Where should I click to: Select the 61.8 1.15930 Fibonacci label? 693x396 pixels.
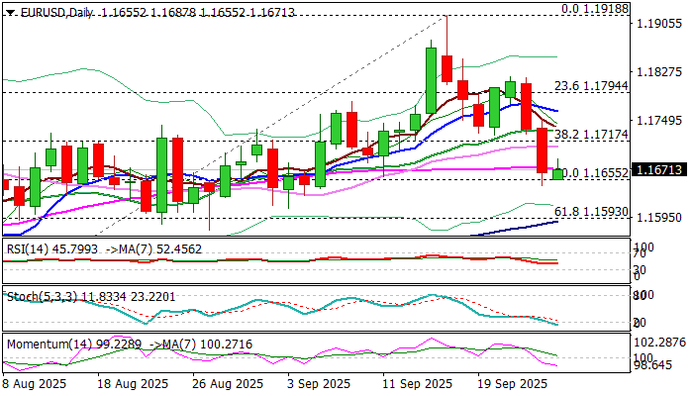point(591,211)
